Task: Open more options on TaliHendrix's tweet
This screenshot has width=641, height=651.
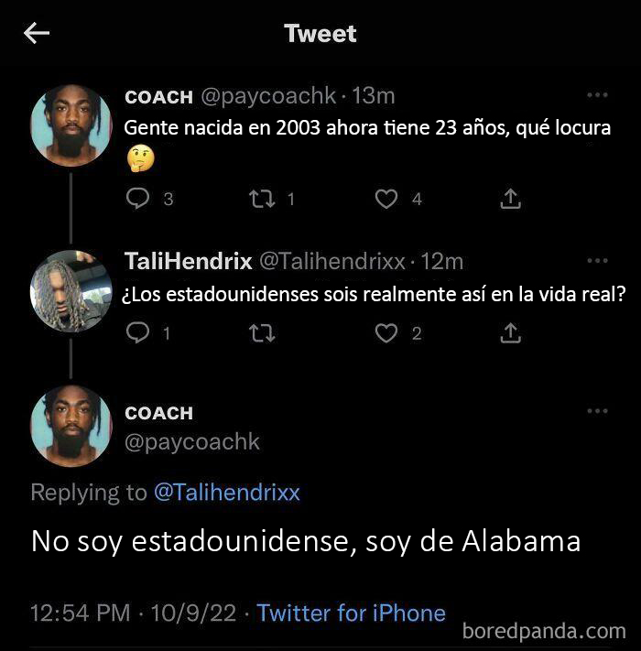Action: [597, 261]
